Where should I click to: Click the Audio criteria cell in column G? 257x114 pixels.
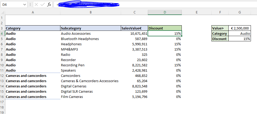coord(240,33)
